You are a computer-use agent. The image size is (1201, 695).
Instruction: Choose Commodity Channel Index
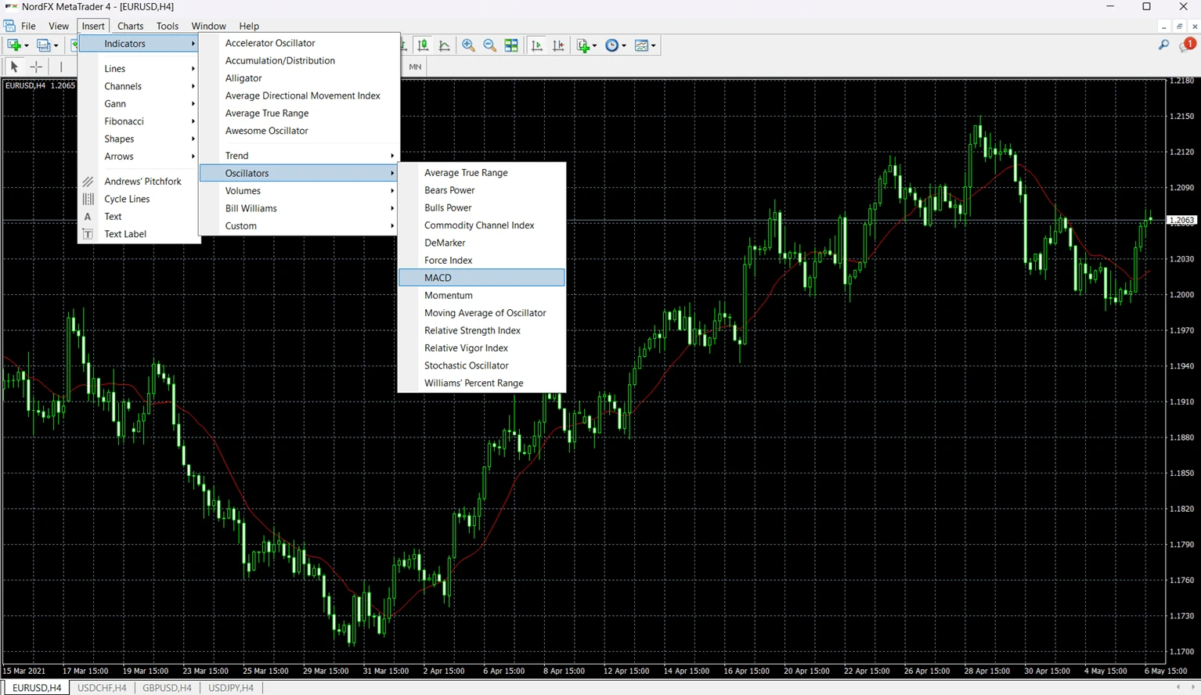[x=481, y=225]
